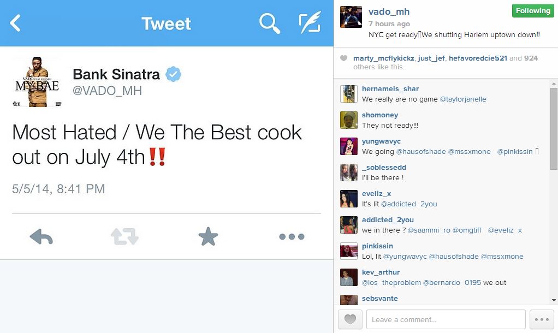Open search with the magnifying glass icon

click(x=269, y=23)
